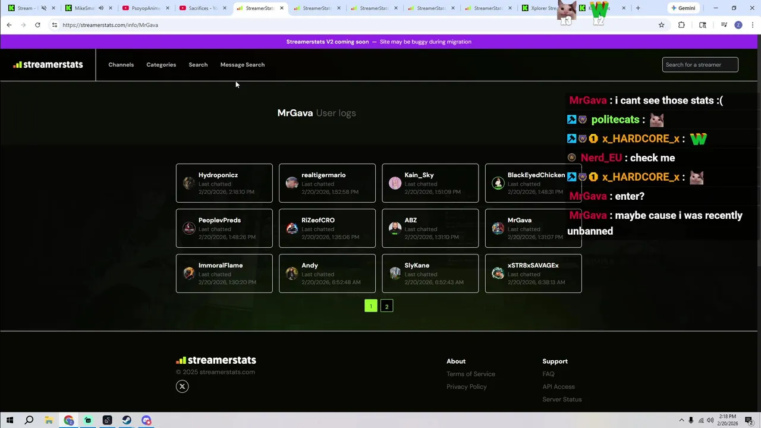761x428 pixels.
Task: Open the Message Search nav item
Action: click(x=242, y=65)
